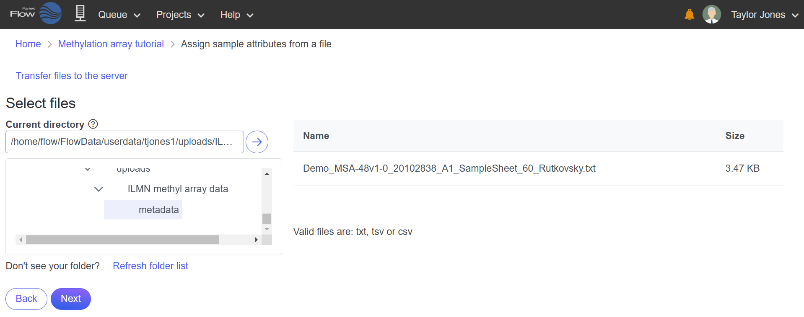Select the metadata folder in tree

point(158,210)
